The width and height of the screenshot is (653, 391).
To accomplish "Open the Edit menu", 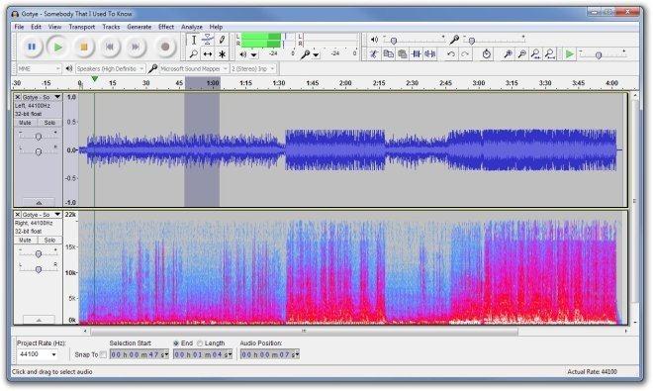I will tap(36, 27).
